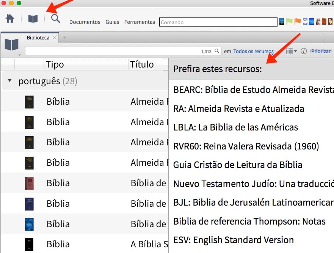
Task: Add a new tab with the plus button
Action: coord(65,38)
